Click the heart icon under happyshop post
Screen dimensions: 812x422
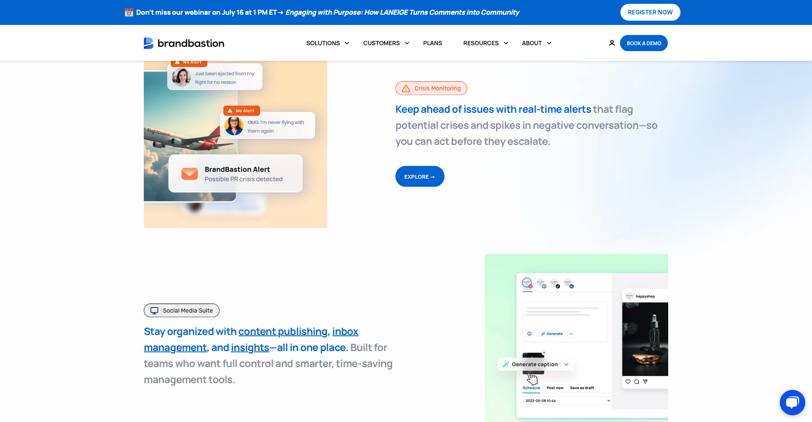coord(628,381)
